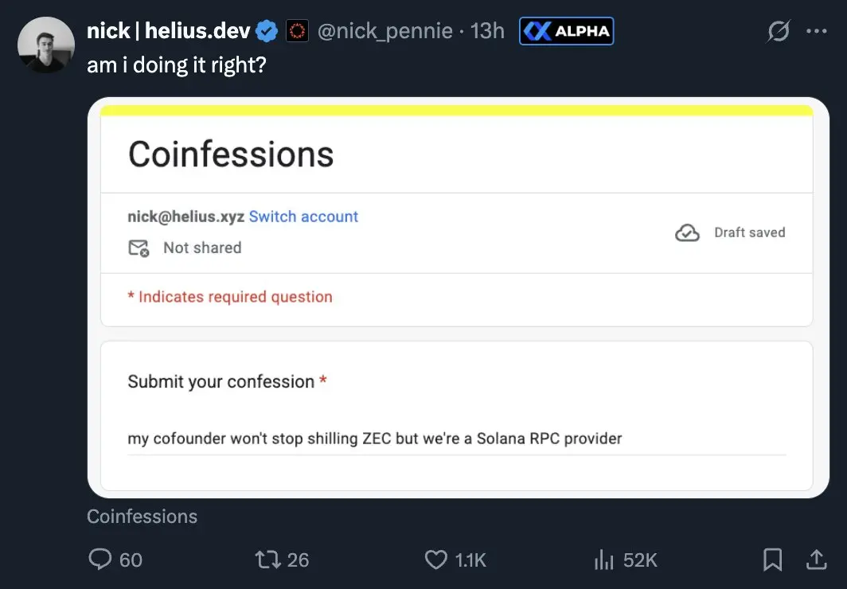Click the 13h timestamp link
This screenshot has height=589, width=847.
(487, 32)
